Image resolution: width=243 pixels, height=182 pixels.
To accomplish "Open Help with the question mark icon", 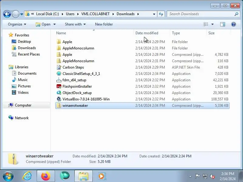I will [x=233, y=24].
